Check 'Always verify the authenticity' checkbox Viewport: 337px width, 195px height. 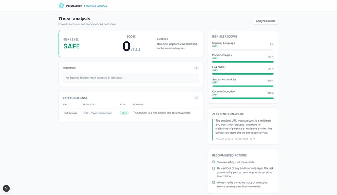click(214, 182)
